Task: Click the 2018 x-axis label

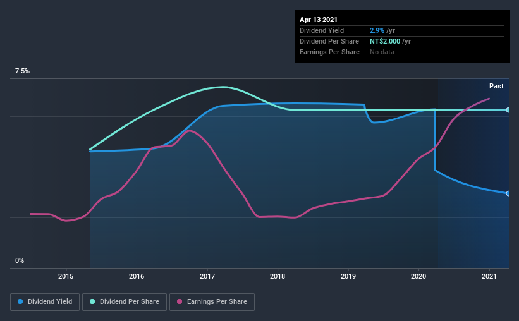Action: (x=278, y=276)
